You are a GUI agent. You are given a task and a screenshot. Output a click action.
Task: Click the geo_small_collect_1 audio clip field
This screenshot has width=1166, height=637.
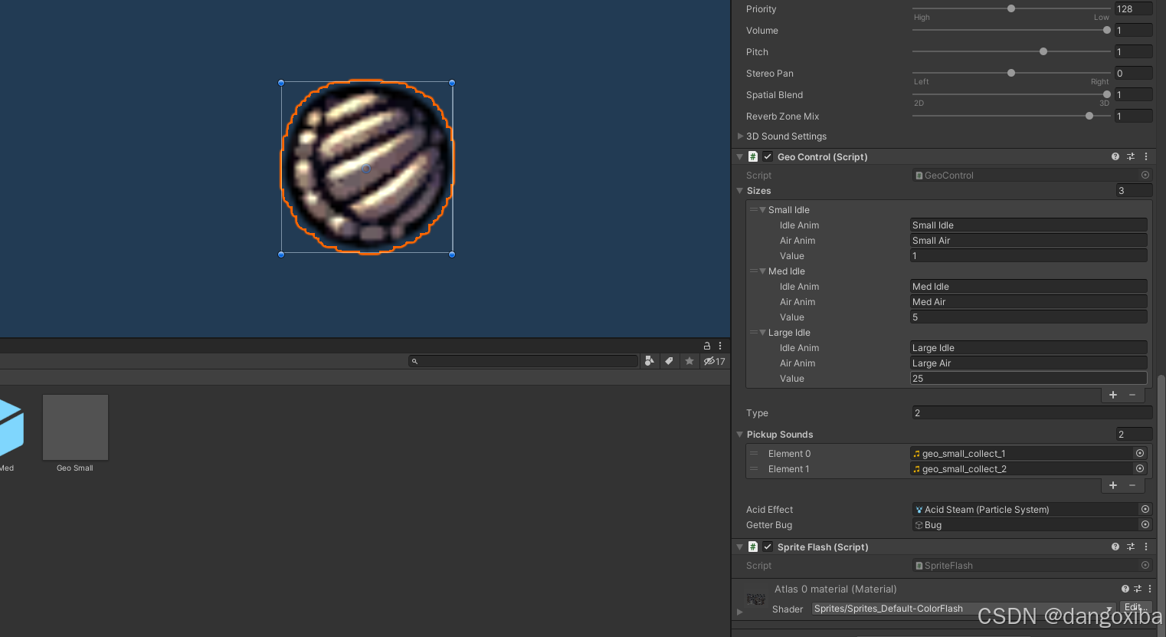(x=1022, y=453)
